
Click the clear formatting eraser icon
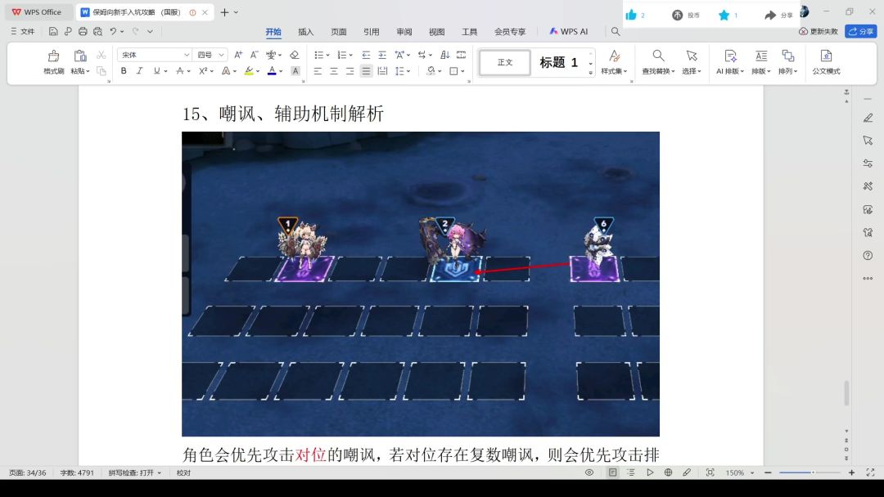294,55
